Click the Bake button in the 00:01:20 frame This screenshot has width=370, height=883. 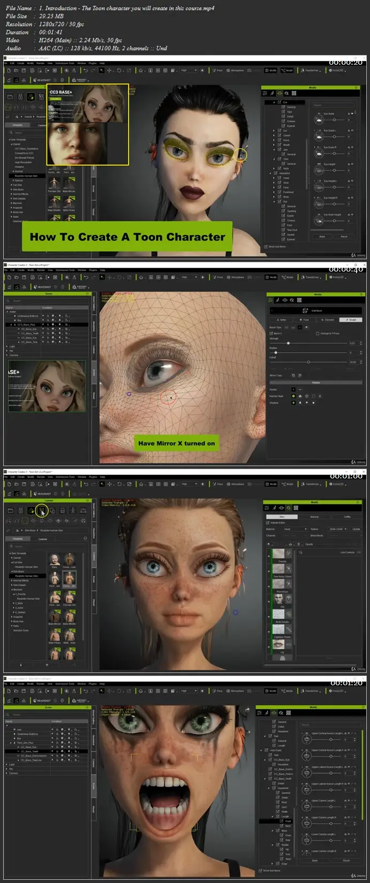tap(315, 861)
